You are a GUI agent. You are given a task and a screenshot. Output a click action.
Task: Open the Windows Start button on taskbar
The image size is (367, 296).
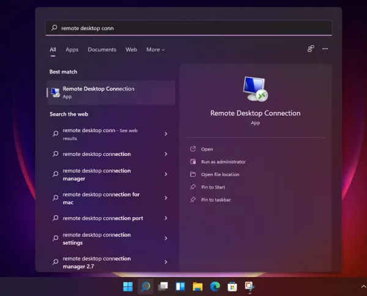(128, 286)
